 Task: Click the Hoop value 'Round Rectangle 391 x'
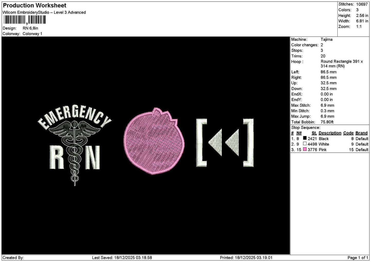coord(342,61)
